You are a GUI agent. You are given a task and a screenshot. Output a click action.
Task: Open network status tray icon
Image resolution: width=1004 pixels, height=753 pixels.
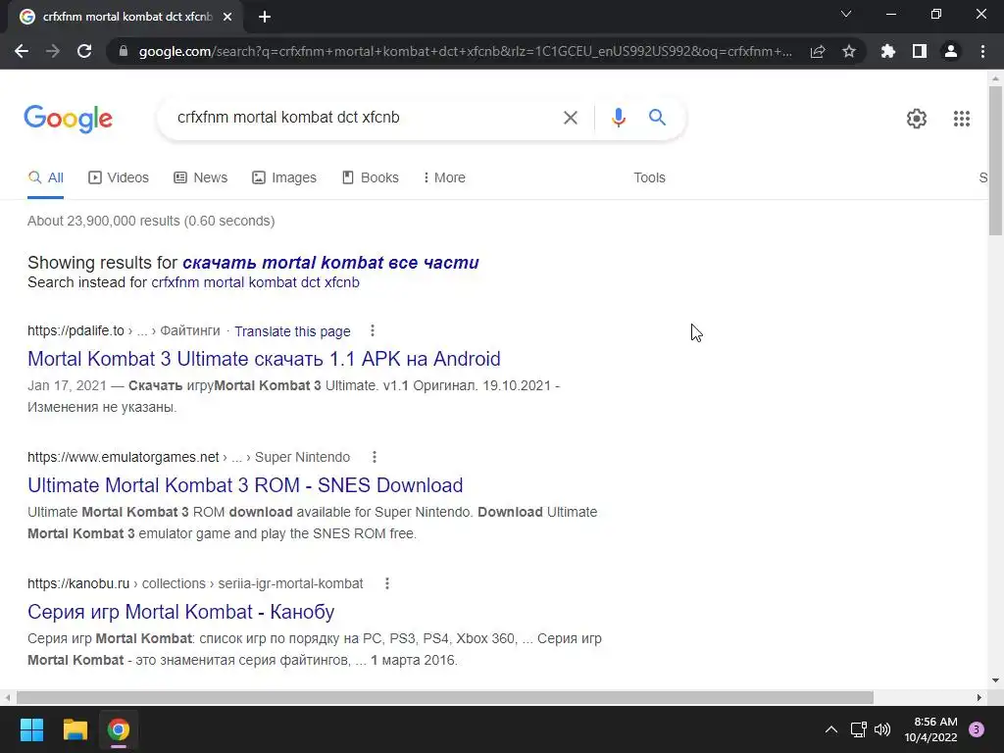[858, 729]
